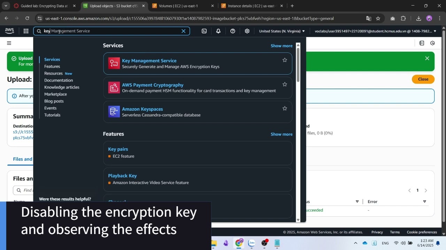The width and height of the screenshot is (446, 250).
Task: Open the voclabs account menu dropdown
Action: [x=375, y=31]
